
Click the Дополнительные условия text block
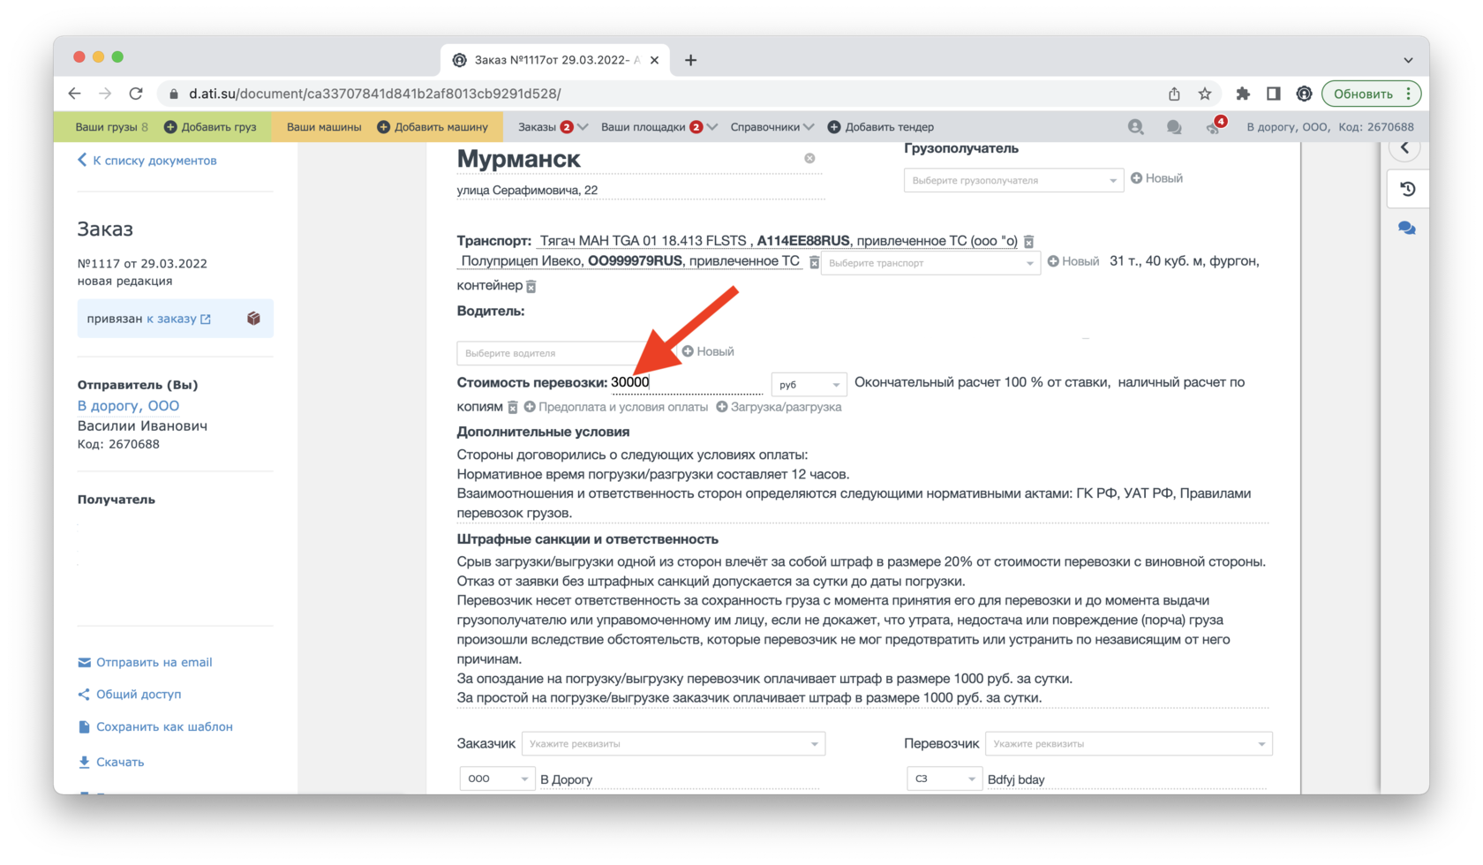(x=862, y=484)
